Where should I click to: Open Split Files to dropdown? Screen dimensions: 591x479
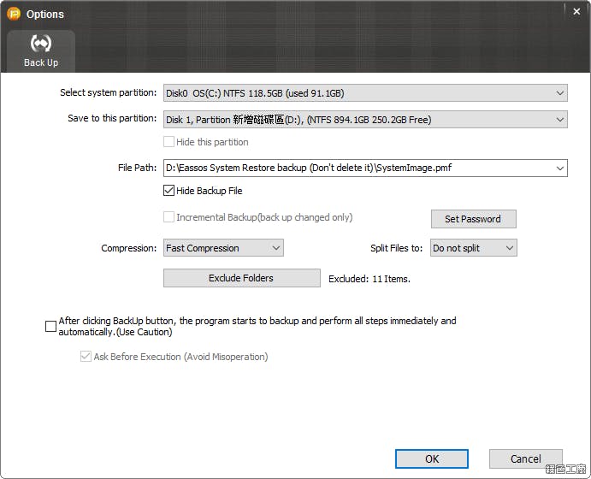[x=474, y=248]
